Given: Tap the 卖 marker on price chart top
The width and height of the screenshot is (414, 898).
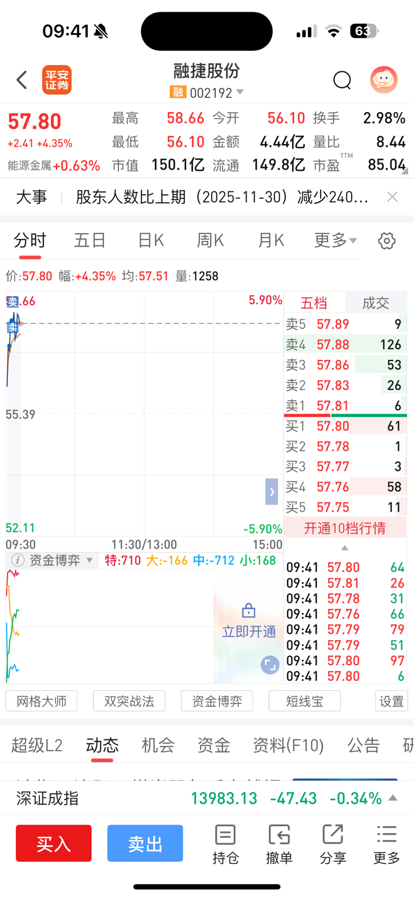Looking at the screenshot, I should pyautogui.click(x=12, y=301).
